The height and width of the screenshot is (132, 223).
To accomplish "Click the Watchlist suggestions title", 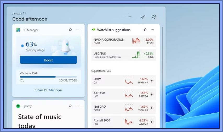I will [x=114, y=30].
